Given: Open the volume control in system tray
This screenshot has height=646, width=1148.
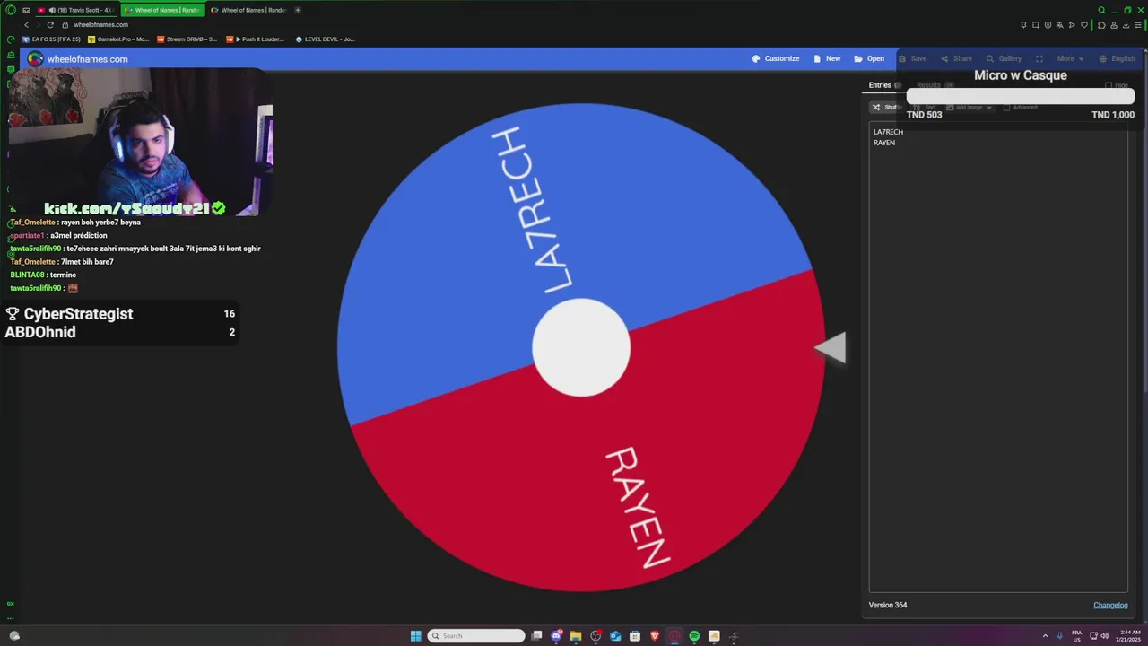Looking at the screenshot, I should 1104,636.
